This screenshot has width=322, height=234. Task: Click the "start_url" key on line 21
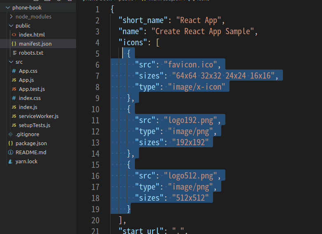click(141, 231)
